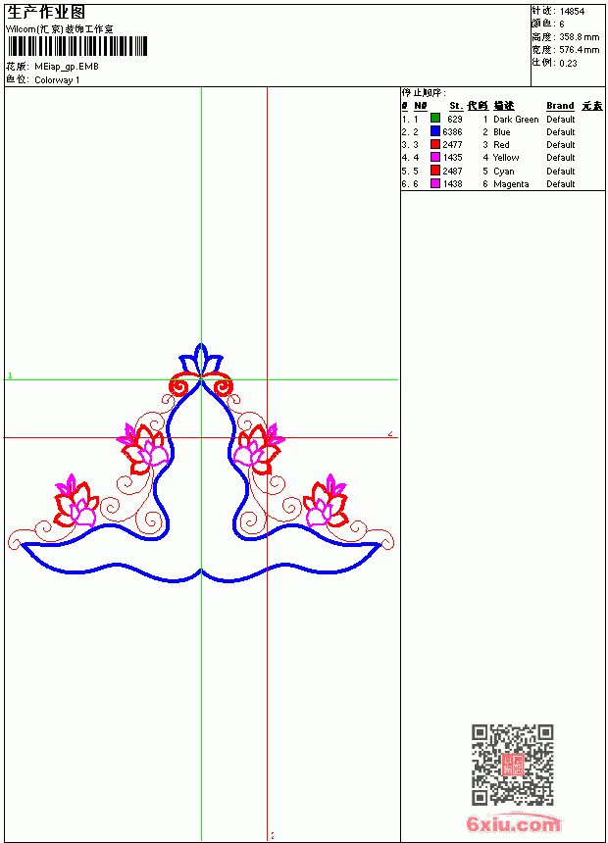Click the Colorway 1 label
This screenshot has width=608, height=843.
click(57, 80)
